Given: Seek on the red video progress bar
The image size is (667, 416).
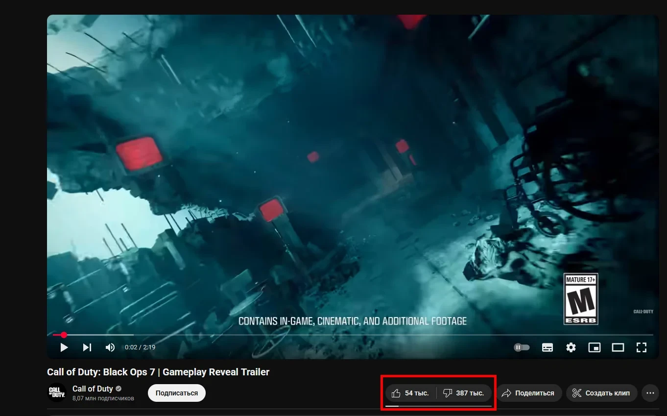Looking at the screenshot, I should coord(350,335).
